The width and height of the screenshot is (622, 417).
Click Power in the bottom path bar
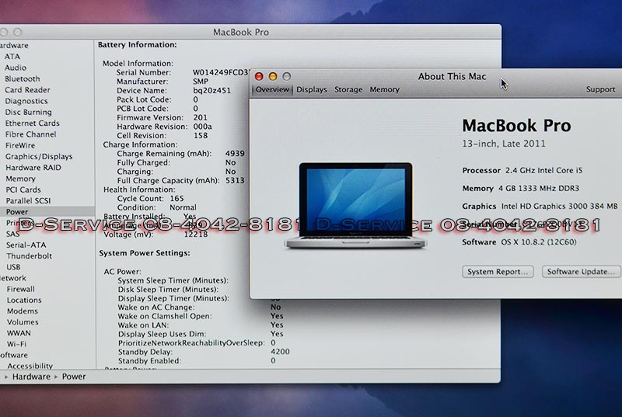[74, 377]
